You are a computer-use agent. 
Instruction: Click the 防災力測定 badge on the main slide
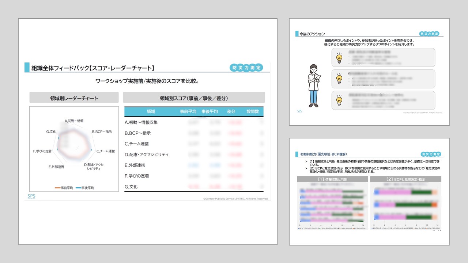(x=247, y=68)
